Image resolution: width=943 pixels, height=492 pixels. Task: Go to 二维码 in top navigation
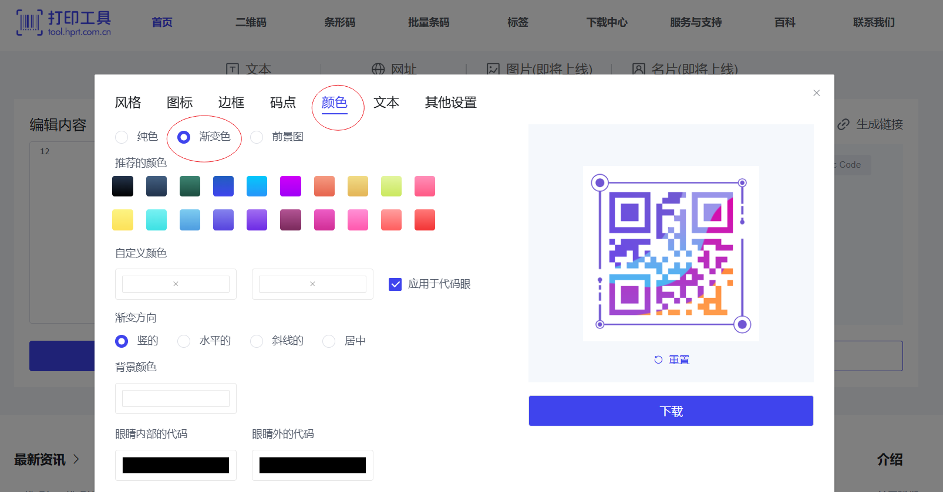pos(251,22)
